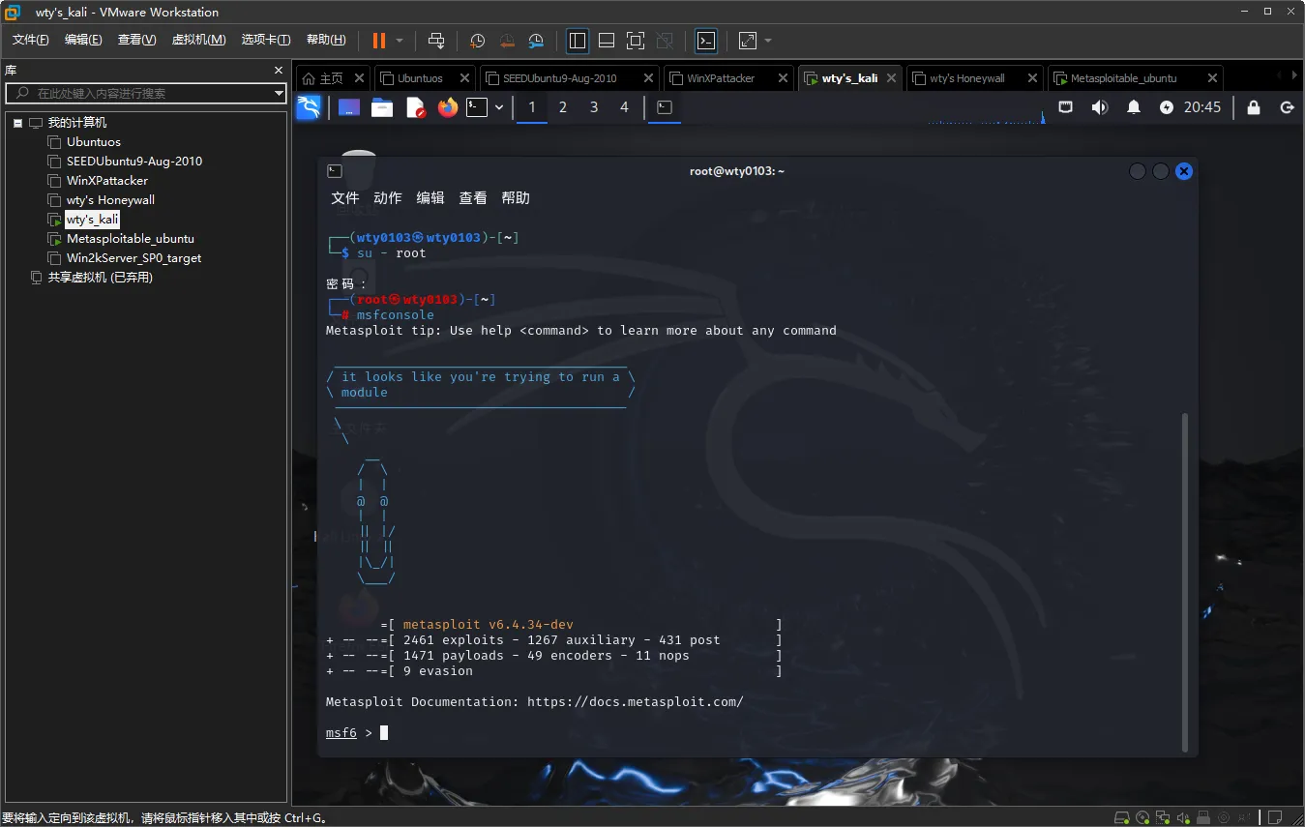Open the terminal 动作 menu
Image resolution: width=1305 pixels, height=827 pixels.
(387, 197)
